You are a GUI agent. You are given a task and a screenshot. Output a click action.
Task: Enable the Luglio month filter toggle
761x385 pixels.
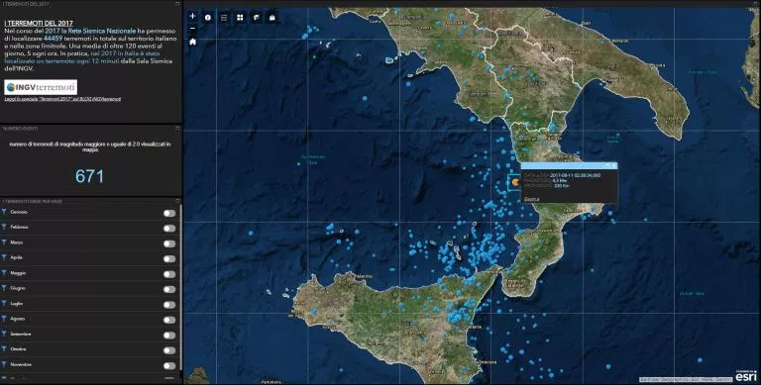(168, 305)
